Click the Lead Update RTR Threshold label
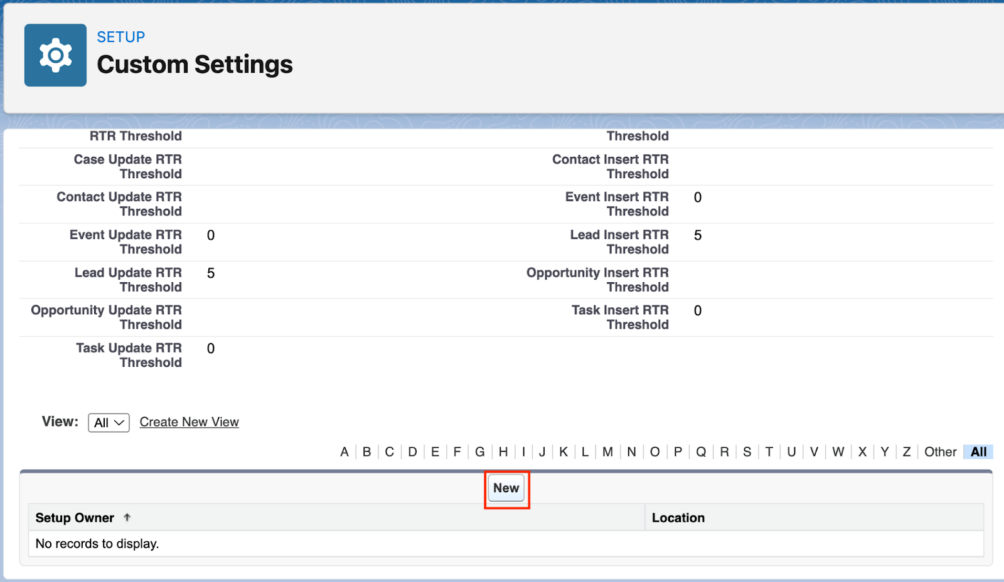1004x582 pixels. click(128, 280)
